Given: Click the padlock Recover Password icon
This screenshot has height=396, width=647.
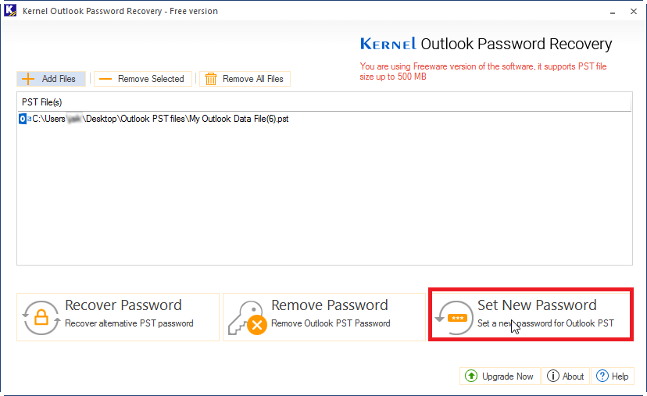Looking at the screenshot, I should [41, 317].
